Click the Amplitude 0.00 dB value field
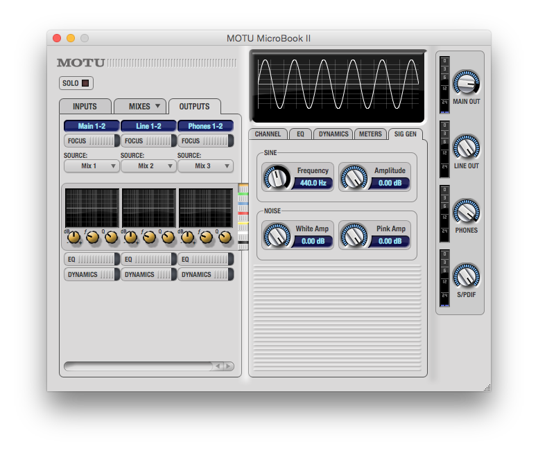Image resolution: width=538 pixels, height=455 pixels. [390, 183]
